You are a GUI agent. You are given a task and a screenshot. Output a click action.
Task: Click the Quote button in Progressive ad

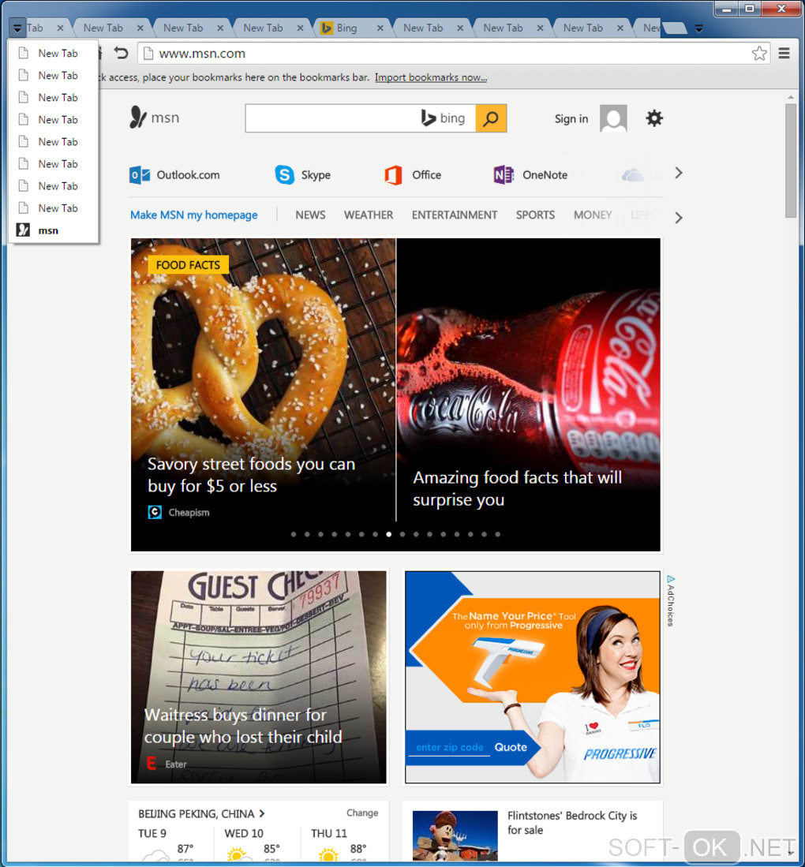[x=510, y=747]
